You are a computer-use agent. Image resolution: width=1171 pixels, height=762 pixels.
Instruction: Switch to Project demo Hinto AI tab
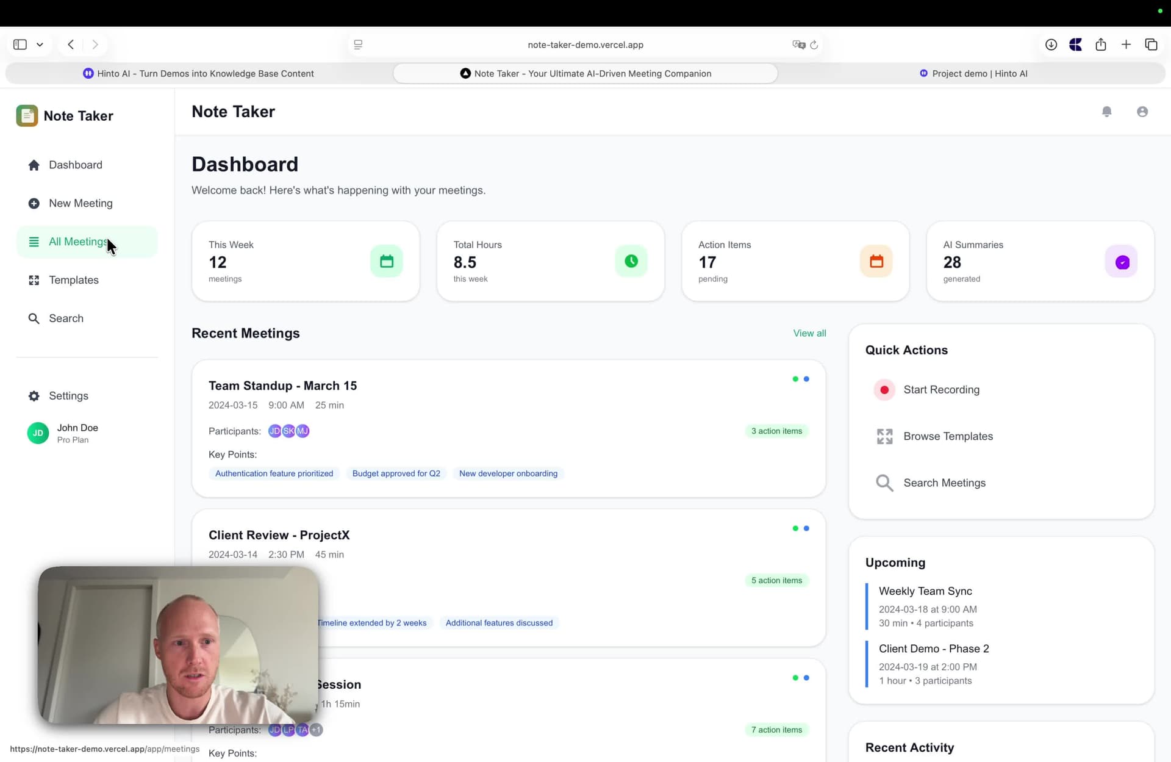coord(973,74)
